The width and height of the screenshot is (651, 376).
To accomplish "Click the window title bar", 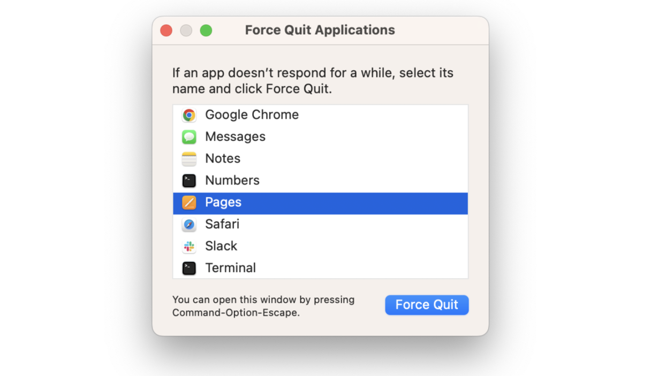I will coord(320,30).
